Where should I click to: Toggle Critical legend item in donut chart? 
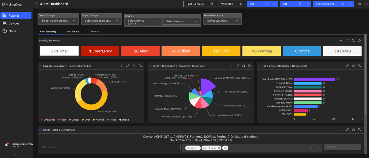point(74,120)
